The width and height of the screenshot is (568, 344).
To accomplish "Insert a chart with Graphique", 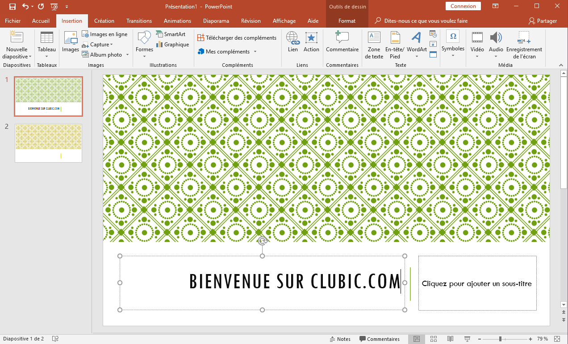I will [x=172, y=45].
